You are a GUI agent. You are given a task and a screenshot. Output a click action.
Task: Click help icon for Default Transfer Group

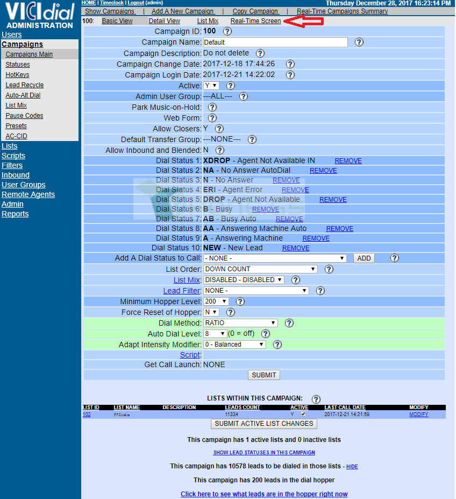pos(252,139)
